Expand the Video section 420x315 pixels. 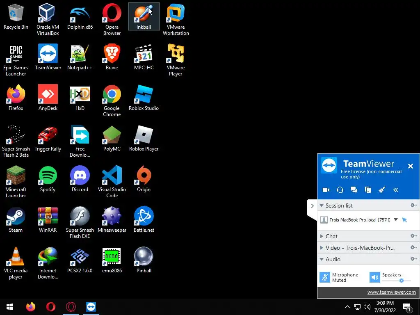click(322, 248)
